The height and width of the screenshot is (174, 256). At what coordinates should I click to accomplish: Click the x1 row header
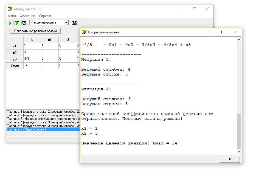coord(15,46)
